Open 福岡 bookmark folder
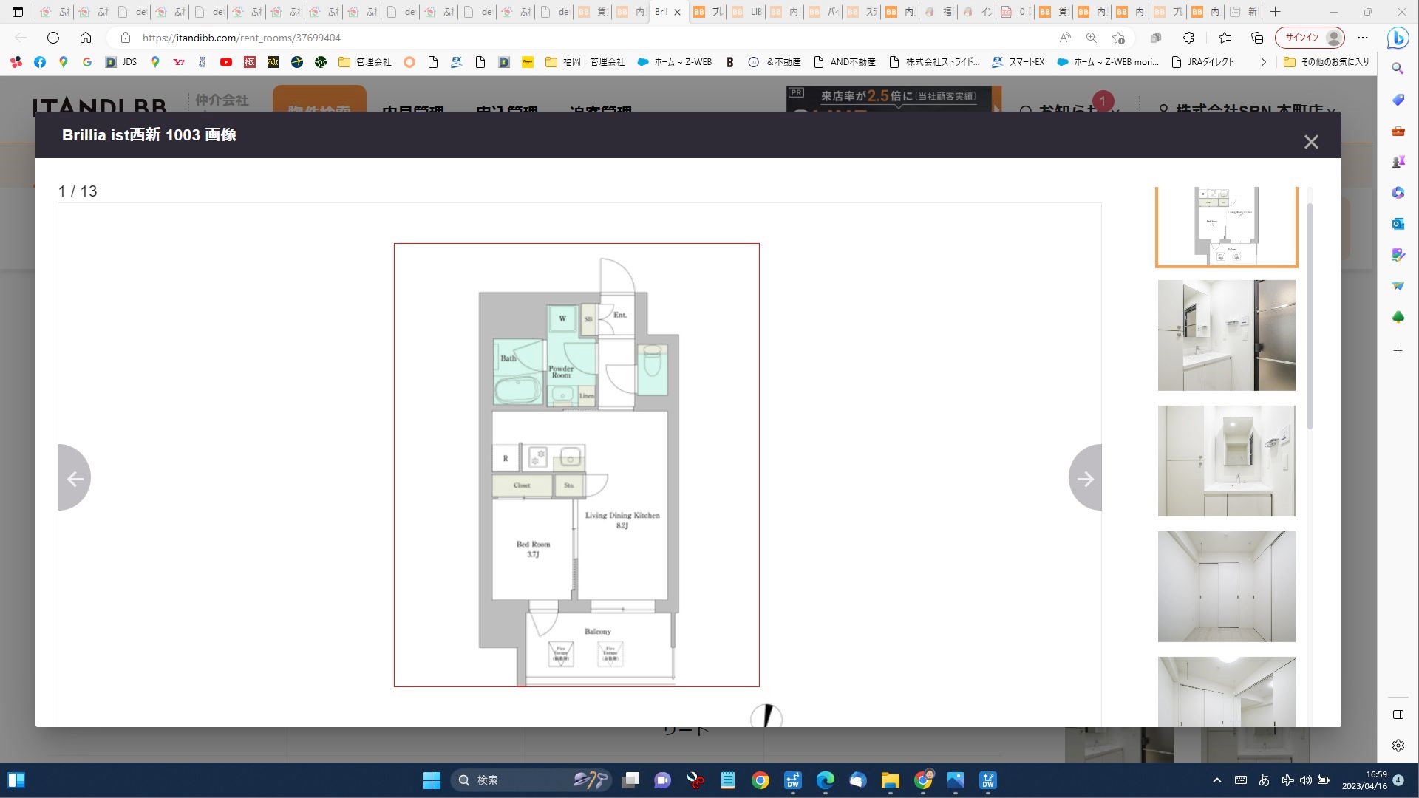 pos(562,62)
